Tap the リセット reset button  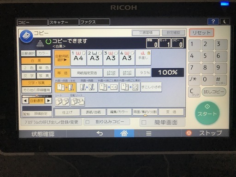click(x=201, y=33)
